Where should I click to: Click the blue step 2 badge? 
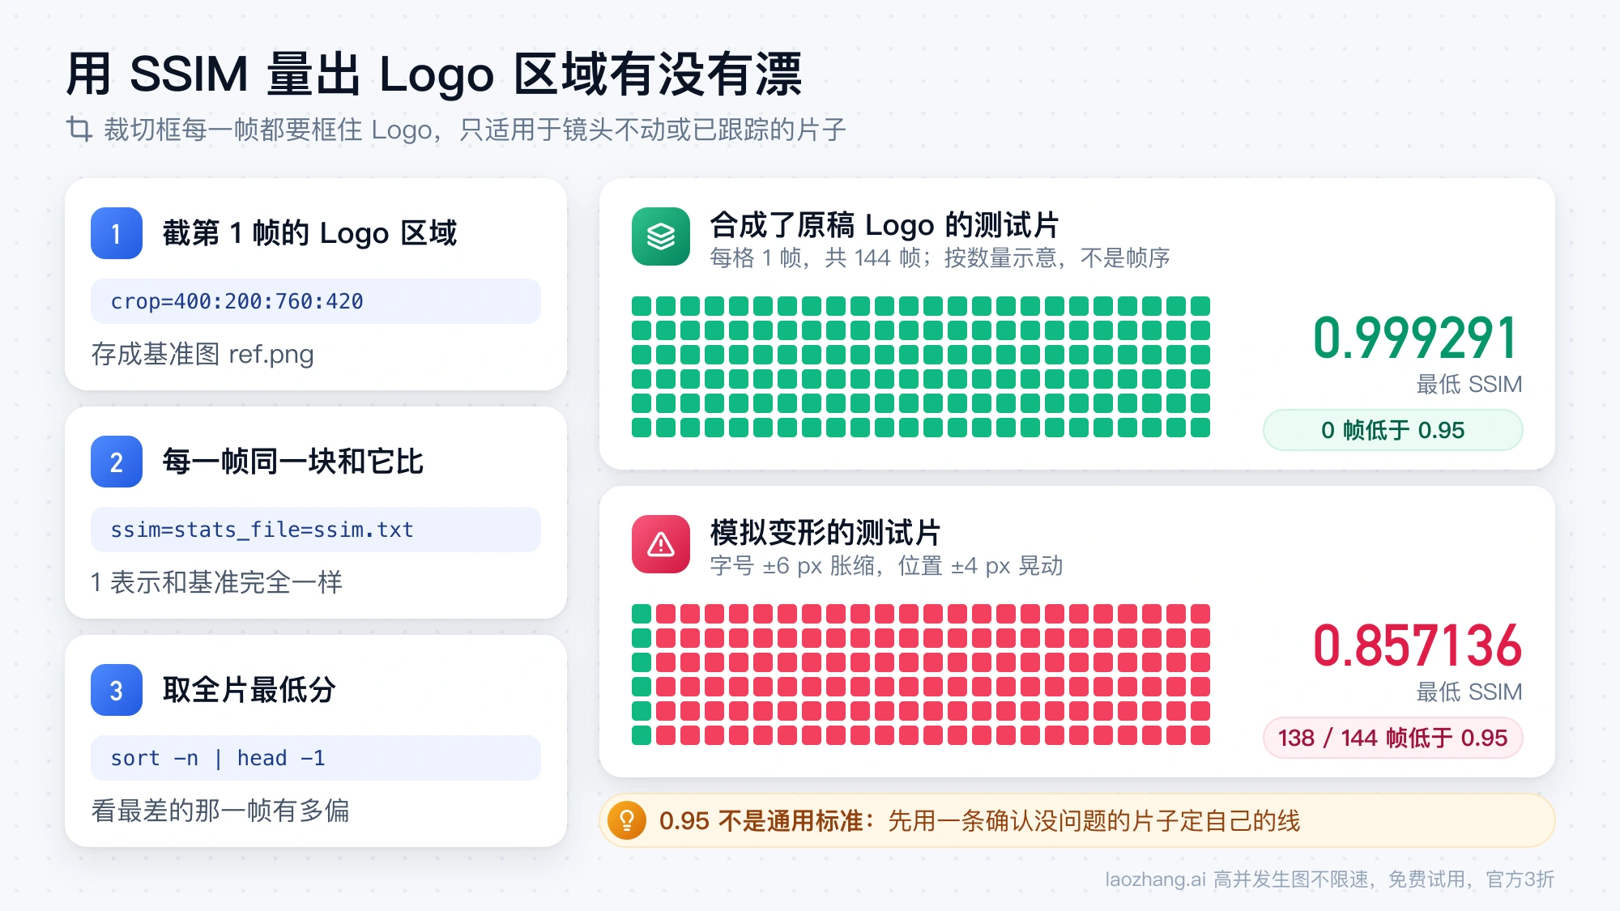117,462
